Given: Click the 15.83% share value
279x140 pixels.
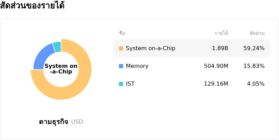Looking at the screenshot, I should [254, 66].
